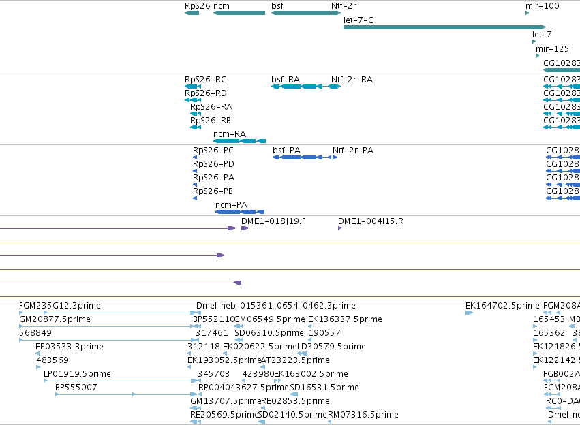Open the GM06549.5prime EST label

270,319
